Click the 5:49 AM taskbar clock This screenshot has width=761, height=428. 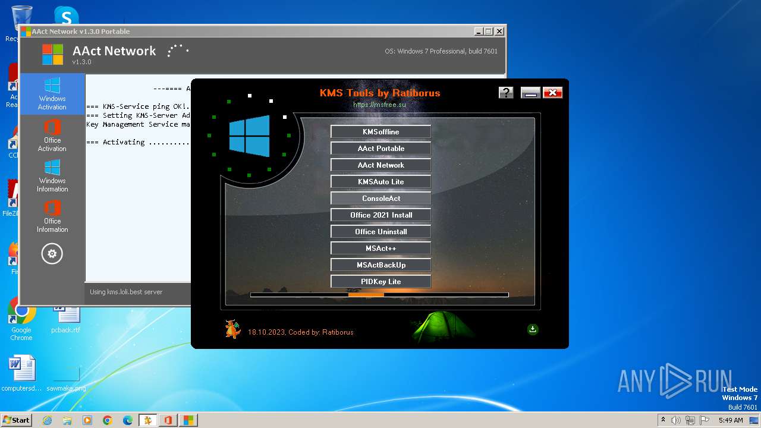(731, 420)
